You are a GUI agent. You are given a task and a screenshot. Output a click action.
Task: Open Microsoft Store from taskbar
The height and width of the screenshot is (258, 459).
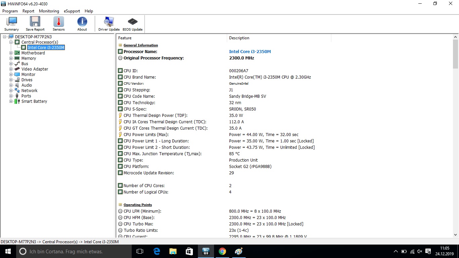[x=189, y=251]
